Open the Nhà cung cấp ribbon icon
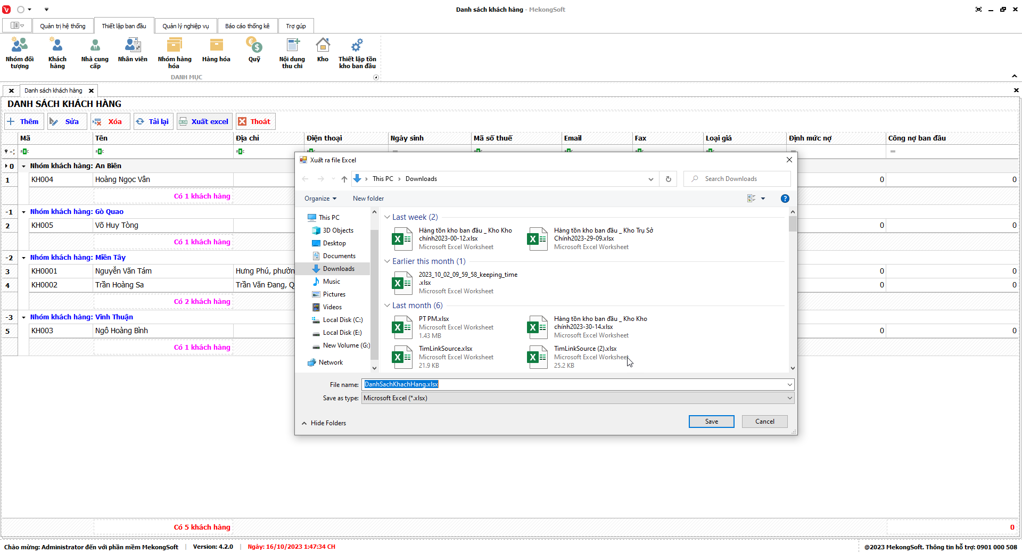The width and height of the screenshot is (1022, 553). pyautogui.click(x=95, y=53)
